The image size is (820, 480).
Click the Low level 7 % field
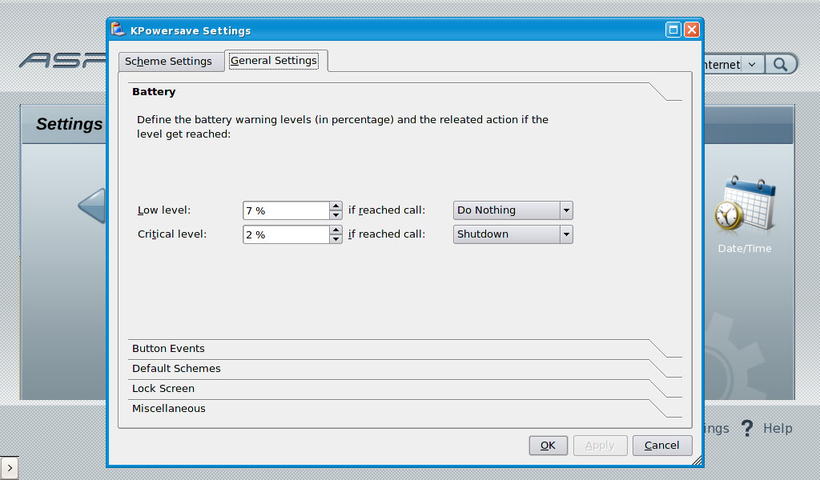click(286, 210)
